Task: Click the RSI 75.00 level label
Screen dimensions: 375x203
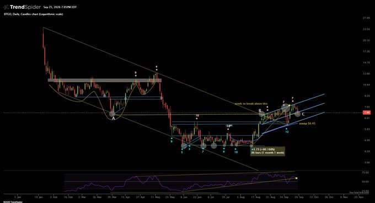Action: (x=365, y=172)
